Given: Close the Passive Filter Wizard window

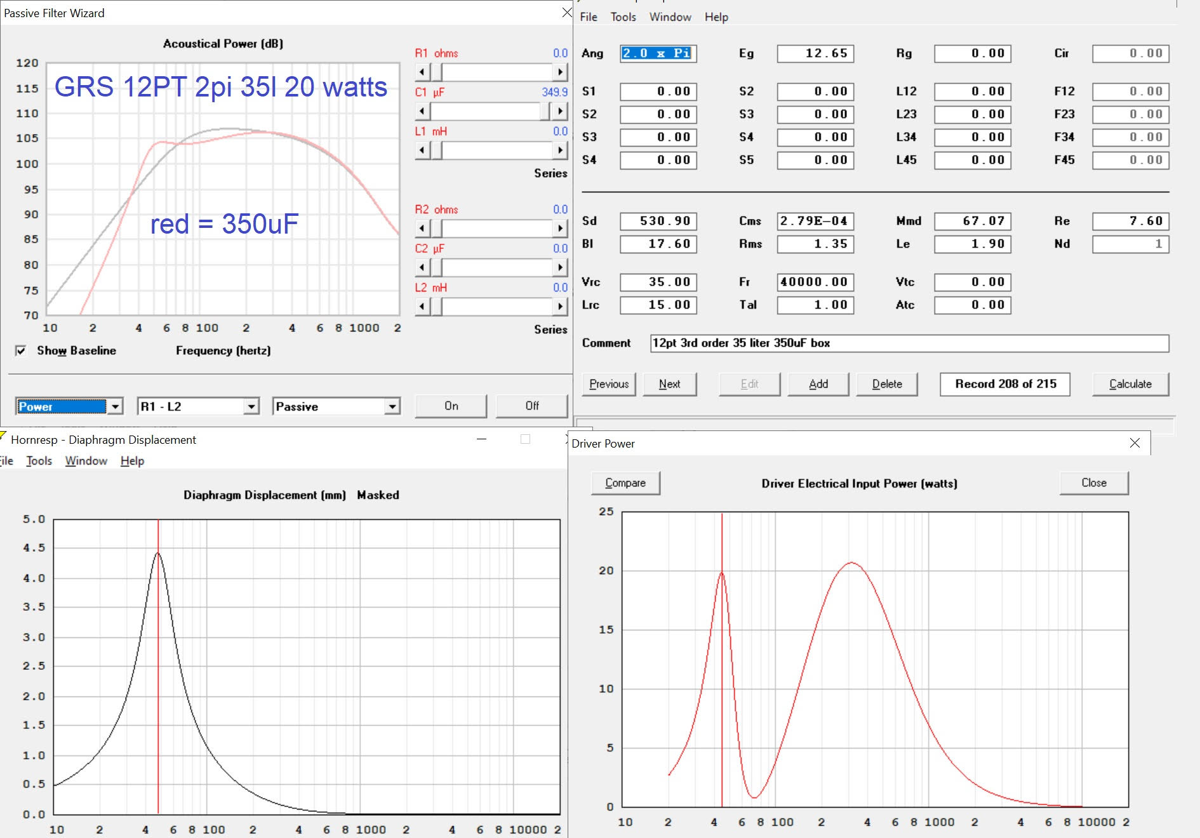Looking at the screenshot, I should point(567,13).
